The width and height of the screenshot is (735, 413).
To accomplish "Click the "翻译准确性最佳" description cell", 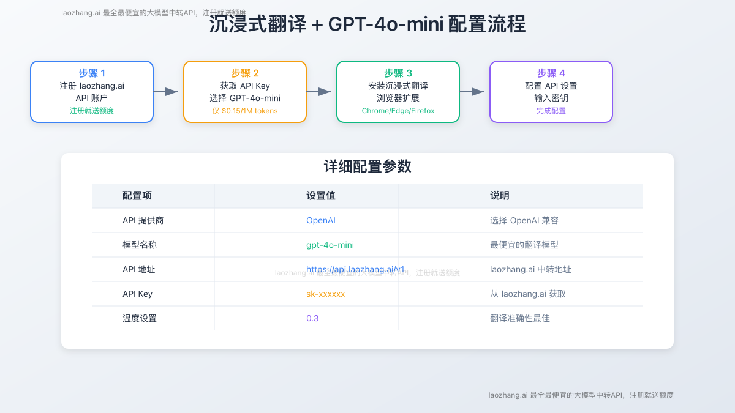I will (x=520, y=318).
